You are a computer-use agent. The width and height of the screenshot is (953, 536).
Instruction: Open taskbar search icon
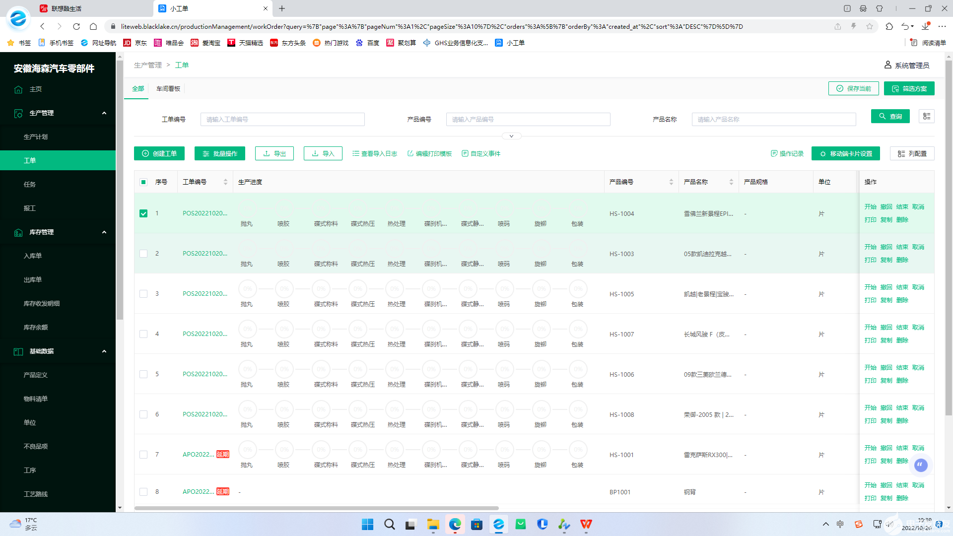(x=390, y=524)
